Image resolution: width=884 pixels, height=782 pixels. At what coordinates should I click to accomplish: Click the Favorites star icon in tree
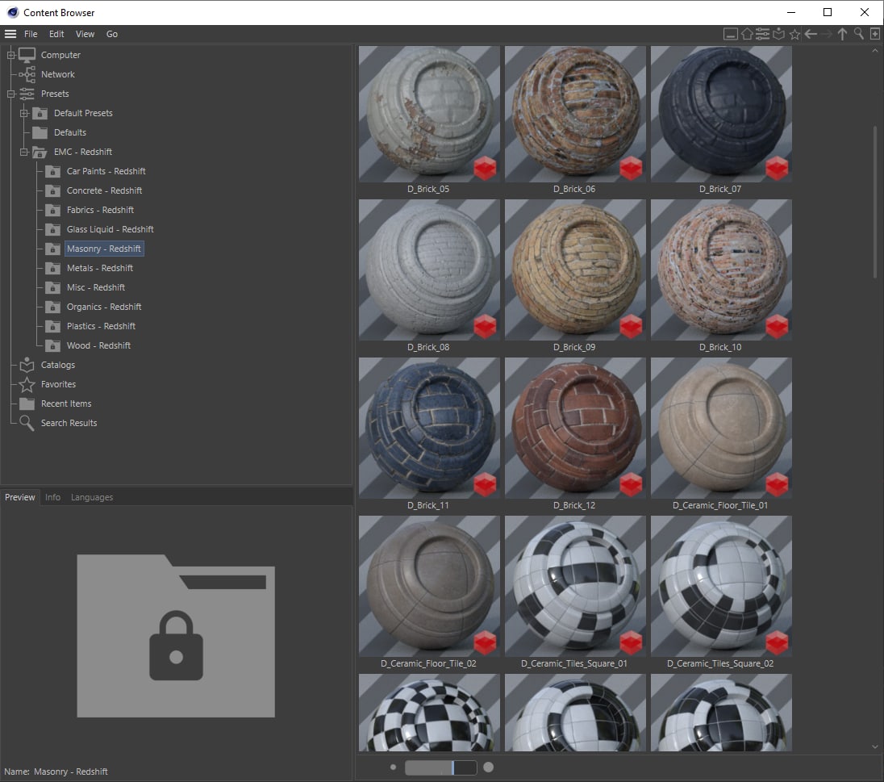[x=27, y=384]
